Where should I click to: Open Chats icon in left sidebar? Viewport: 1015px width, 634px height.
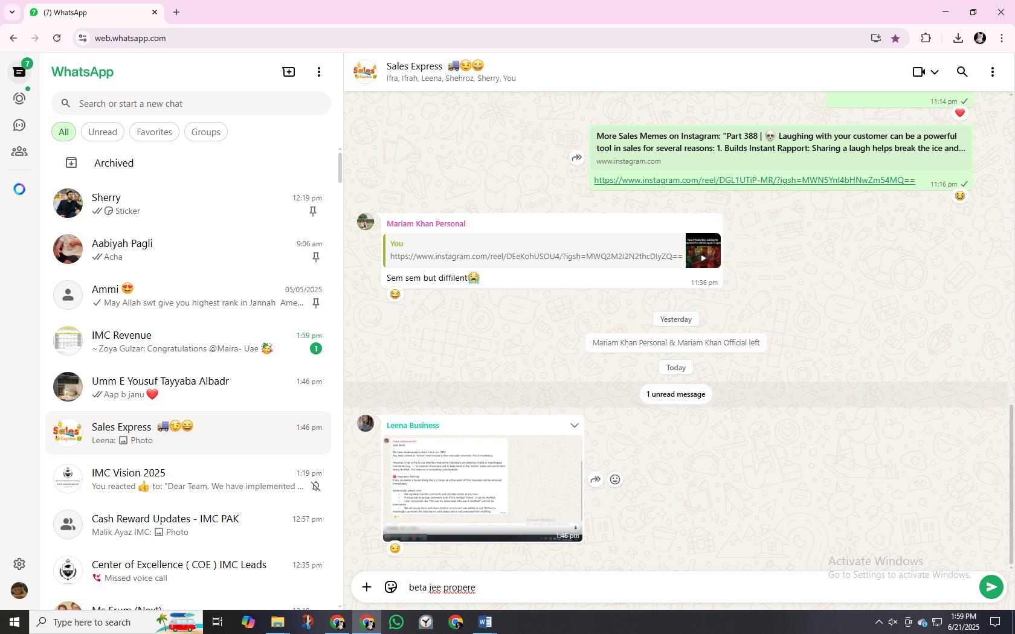tap(19, 72)
